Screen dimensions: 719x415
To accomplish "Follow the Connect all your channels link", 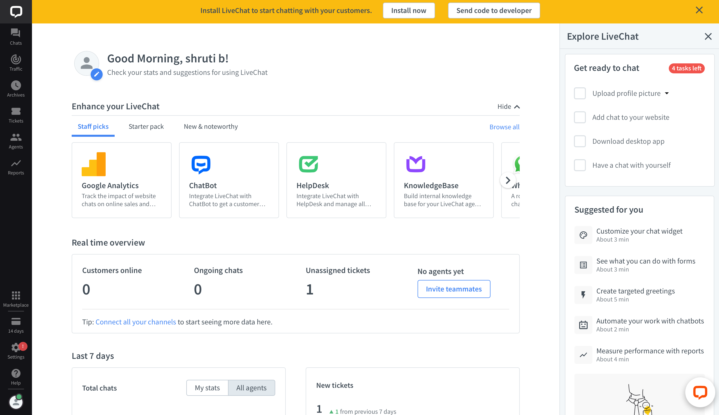I will [x=136, y=322].
